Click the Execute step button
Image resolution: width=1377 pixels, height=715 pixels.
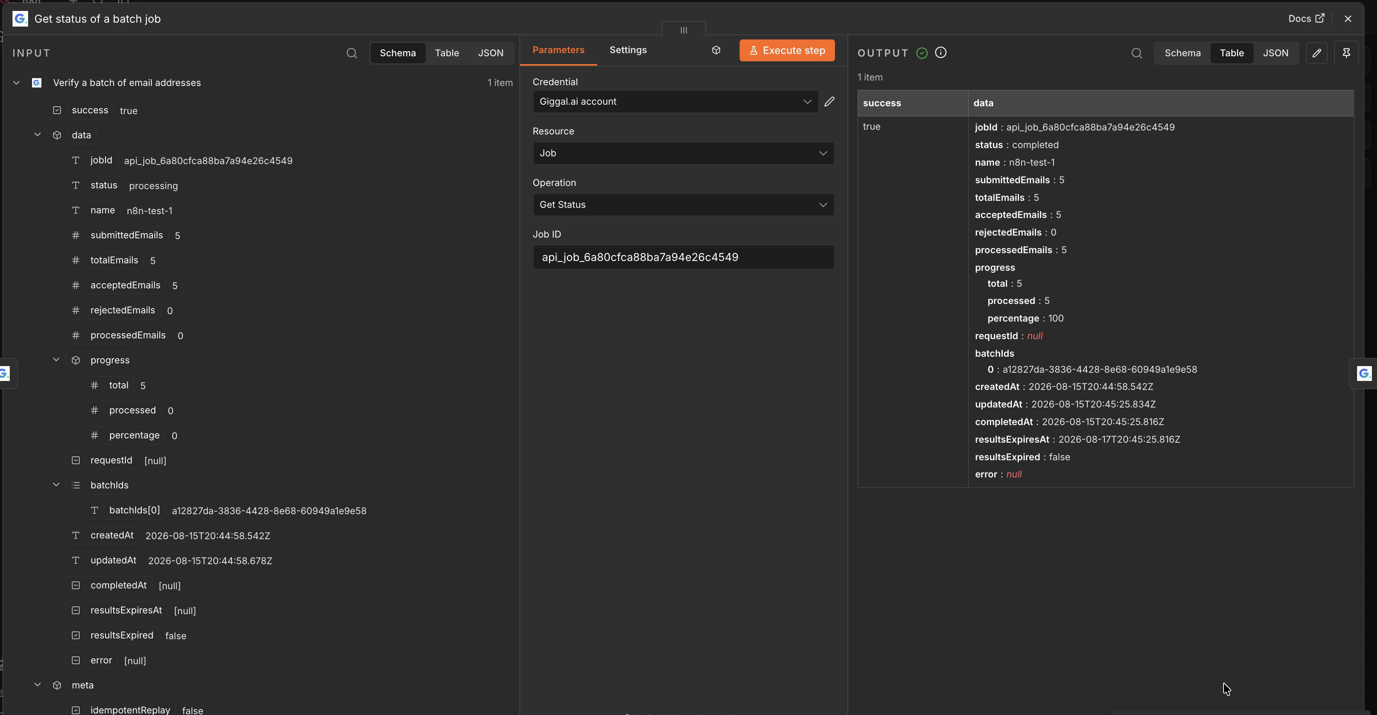pyautogui.click(x=787, y=50)
